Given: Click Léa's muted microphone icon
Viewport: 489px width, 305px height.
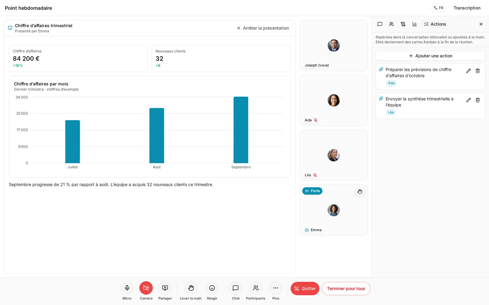Looking at the screenshot, I should tap(315, 175).
